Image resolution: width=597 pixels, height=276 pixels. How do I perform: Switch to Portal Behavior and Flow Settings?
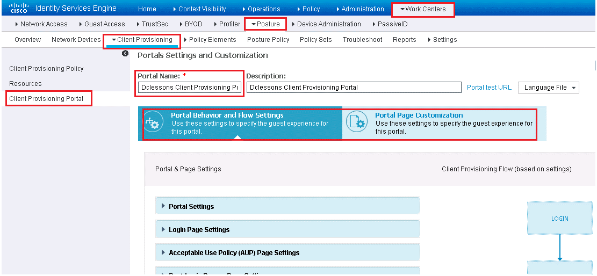coord(240,124)
